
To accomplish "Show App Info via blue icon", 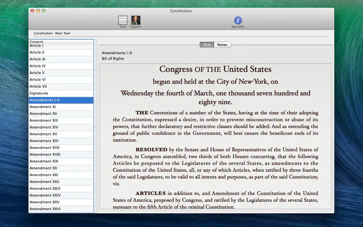I will tap(238, 20).
